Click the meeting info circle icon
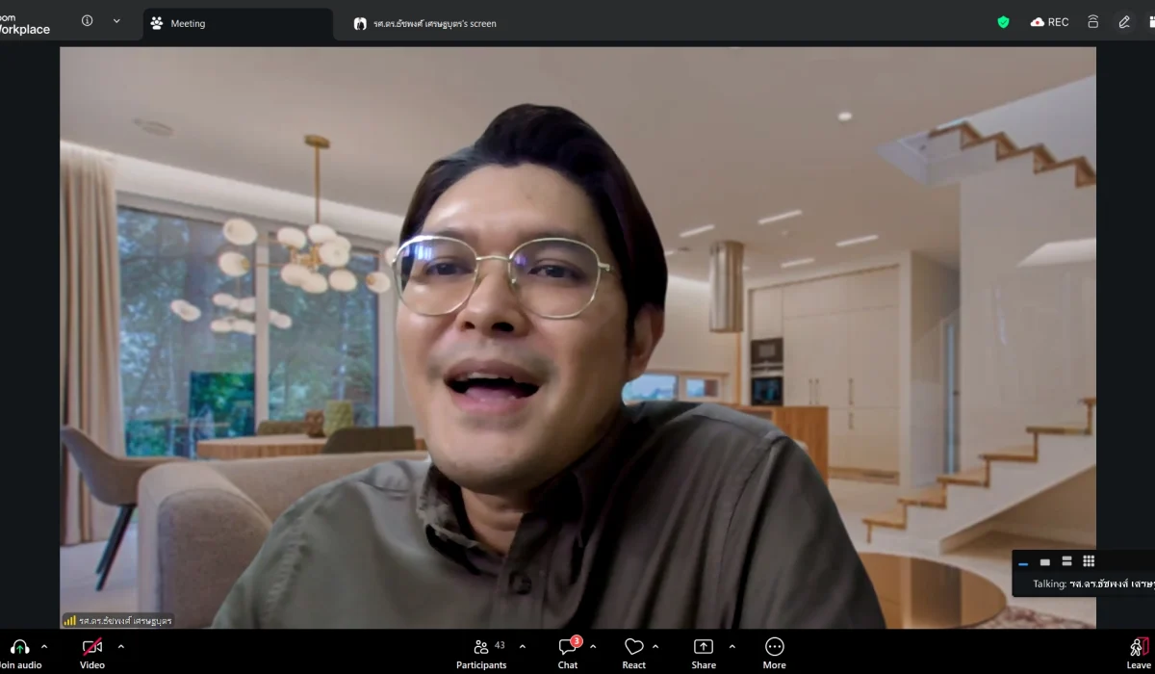The width and height of the screenshot is (1155, 674). click(87, 21)
